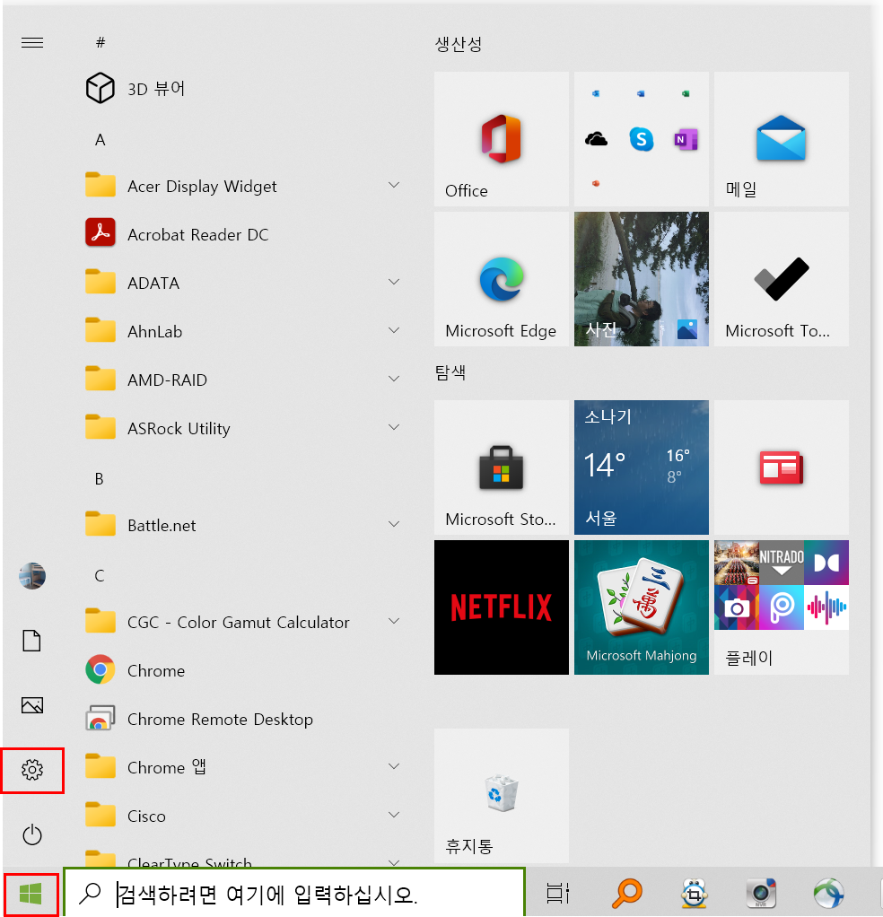The height and width of the screenshot is (917, 883).
Task: Click the 탐색 group title
Action: (450, 372)
